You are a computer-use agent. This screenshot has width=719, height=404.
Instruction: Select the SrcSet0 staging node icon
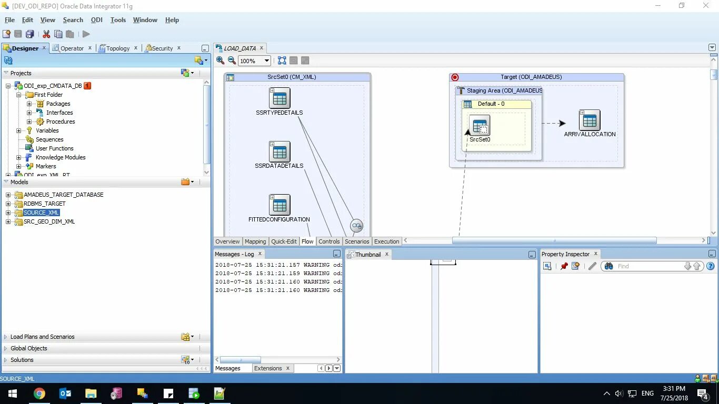480,126
